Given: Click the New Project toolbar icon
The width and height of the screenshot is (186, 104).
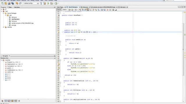Looking at the screenshot, I should coord(6,3).
